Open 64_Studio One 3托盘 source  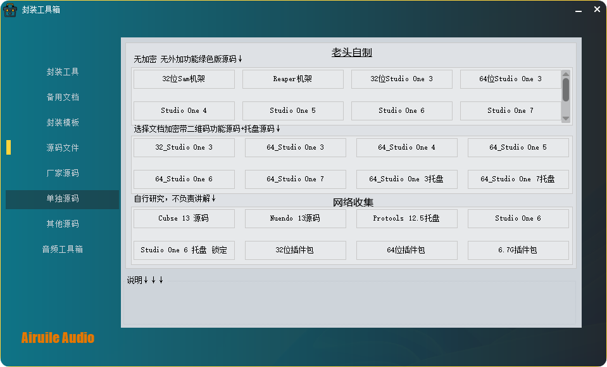[x=406, y=179]
